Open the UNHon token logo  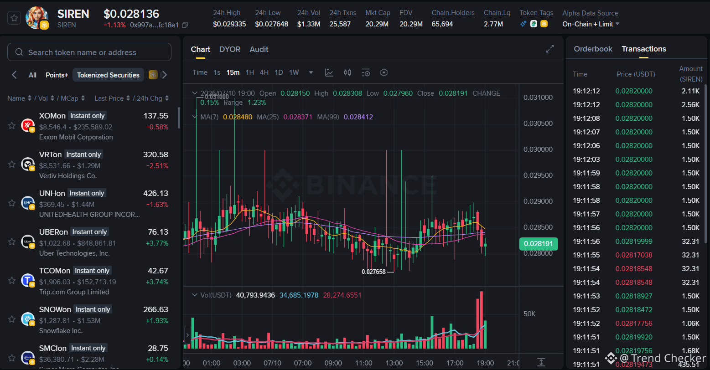[x=28, y=203]
